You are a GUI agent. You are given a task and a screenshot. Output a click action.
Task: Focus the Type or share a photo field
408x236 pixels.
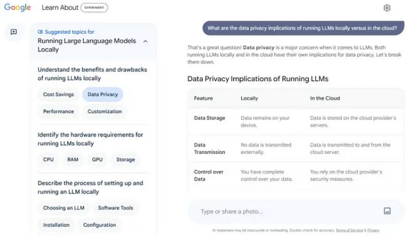[x=289, y=212]
